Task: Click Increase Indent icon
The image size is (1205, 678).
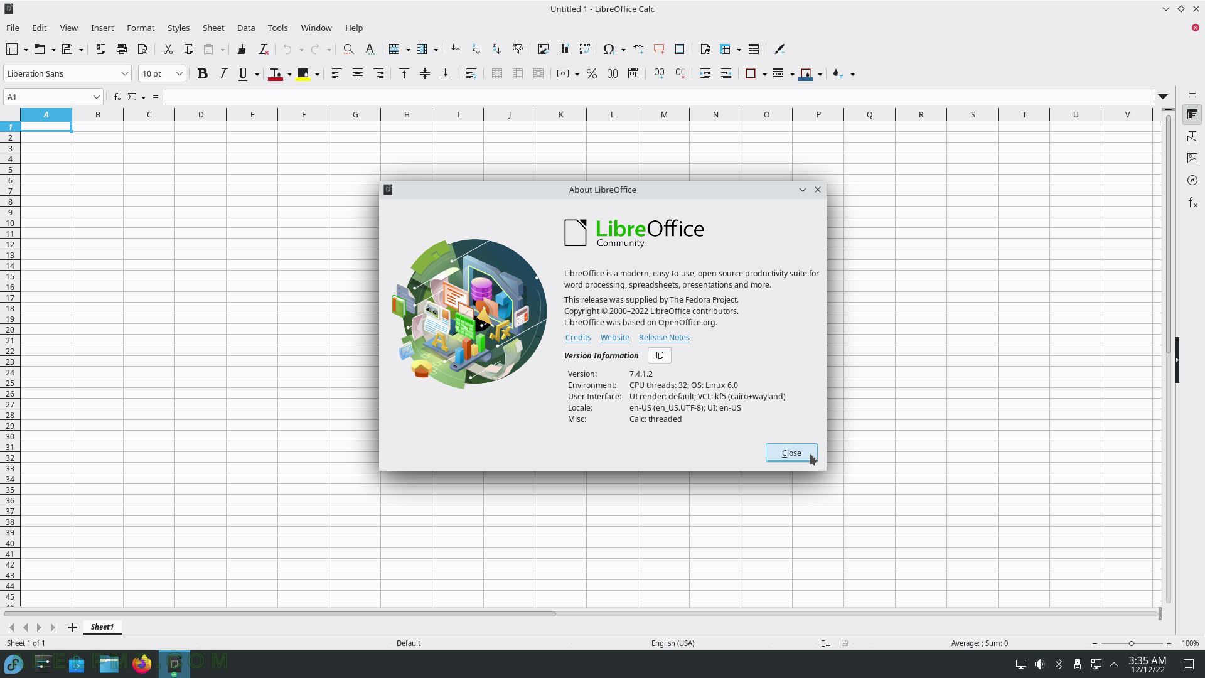Action: coord(705,73)
